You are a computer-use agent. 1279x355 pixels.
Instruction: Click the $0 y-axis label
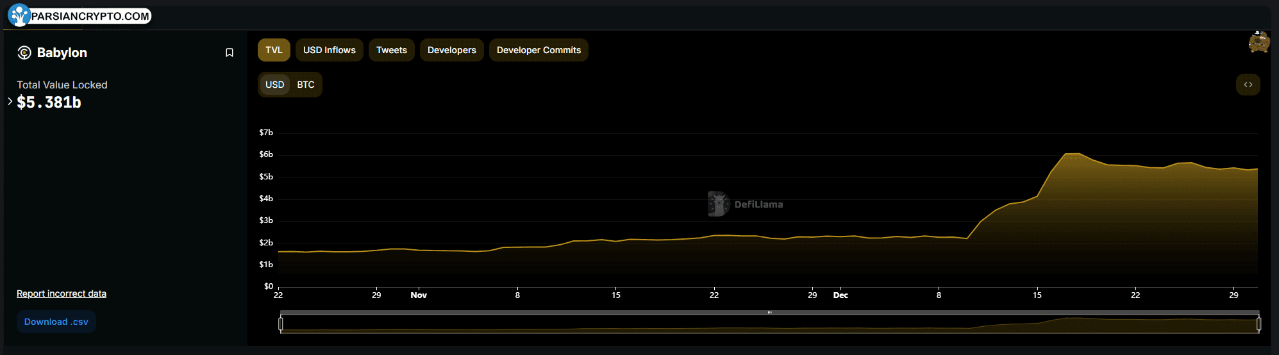pos(269,286)
